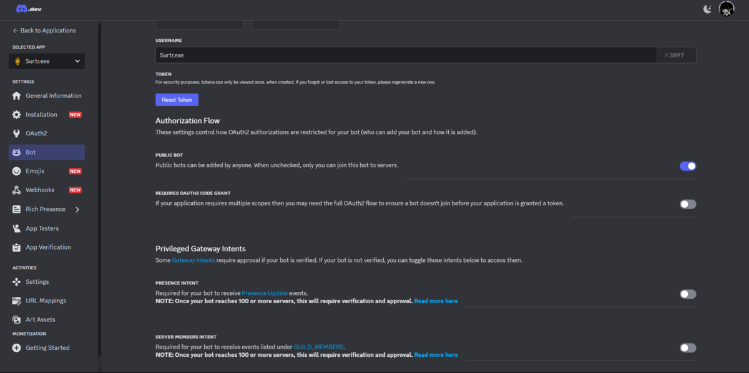The width and height of the screenshot is (749, 373).
Task: Open General Information settings page
Action: tap(47, 95)
